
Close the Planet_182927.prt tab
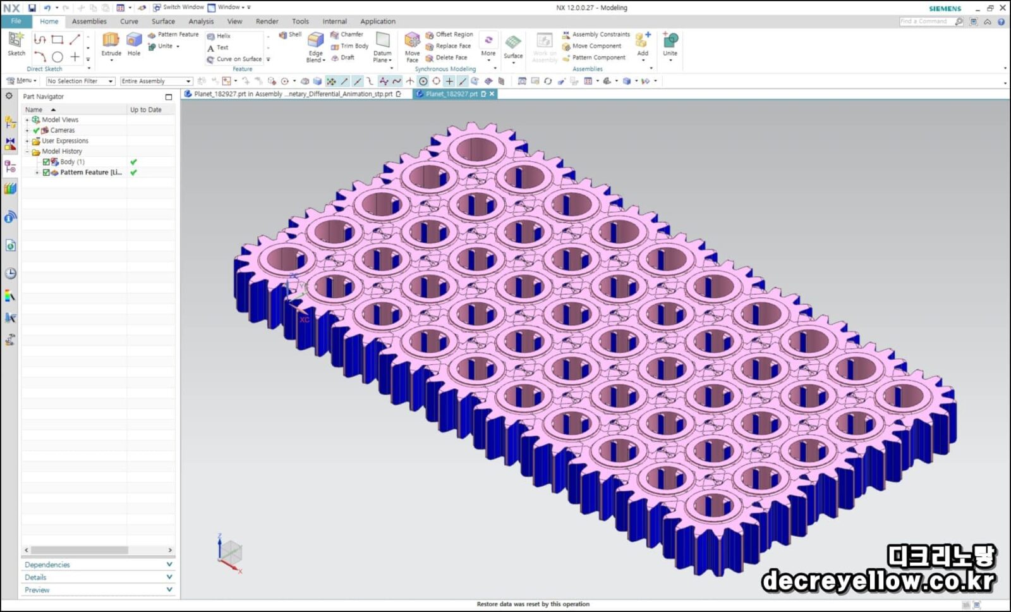point(492,94)
